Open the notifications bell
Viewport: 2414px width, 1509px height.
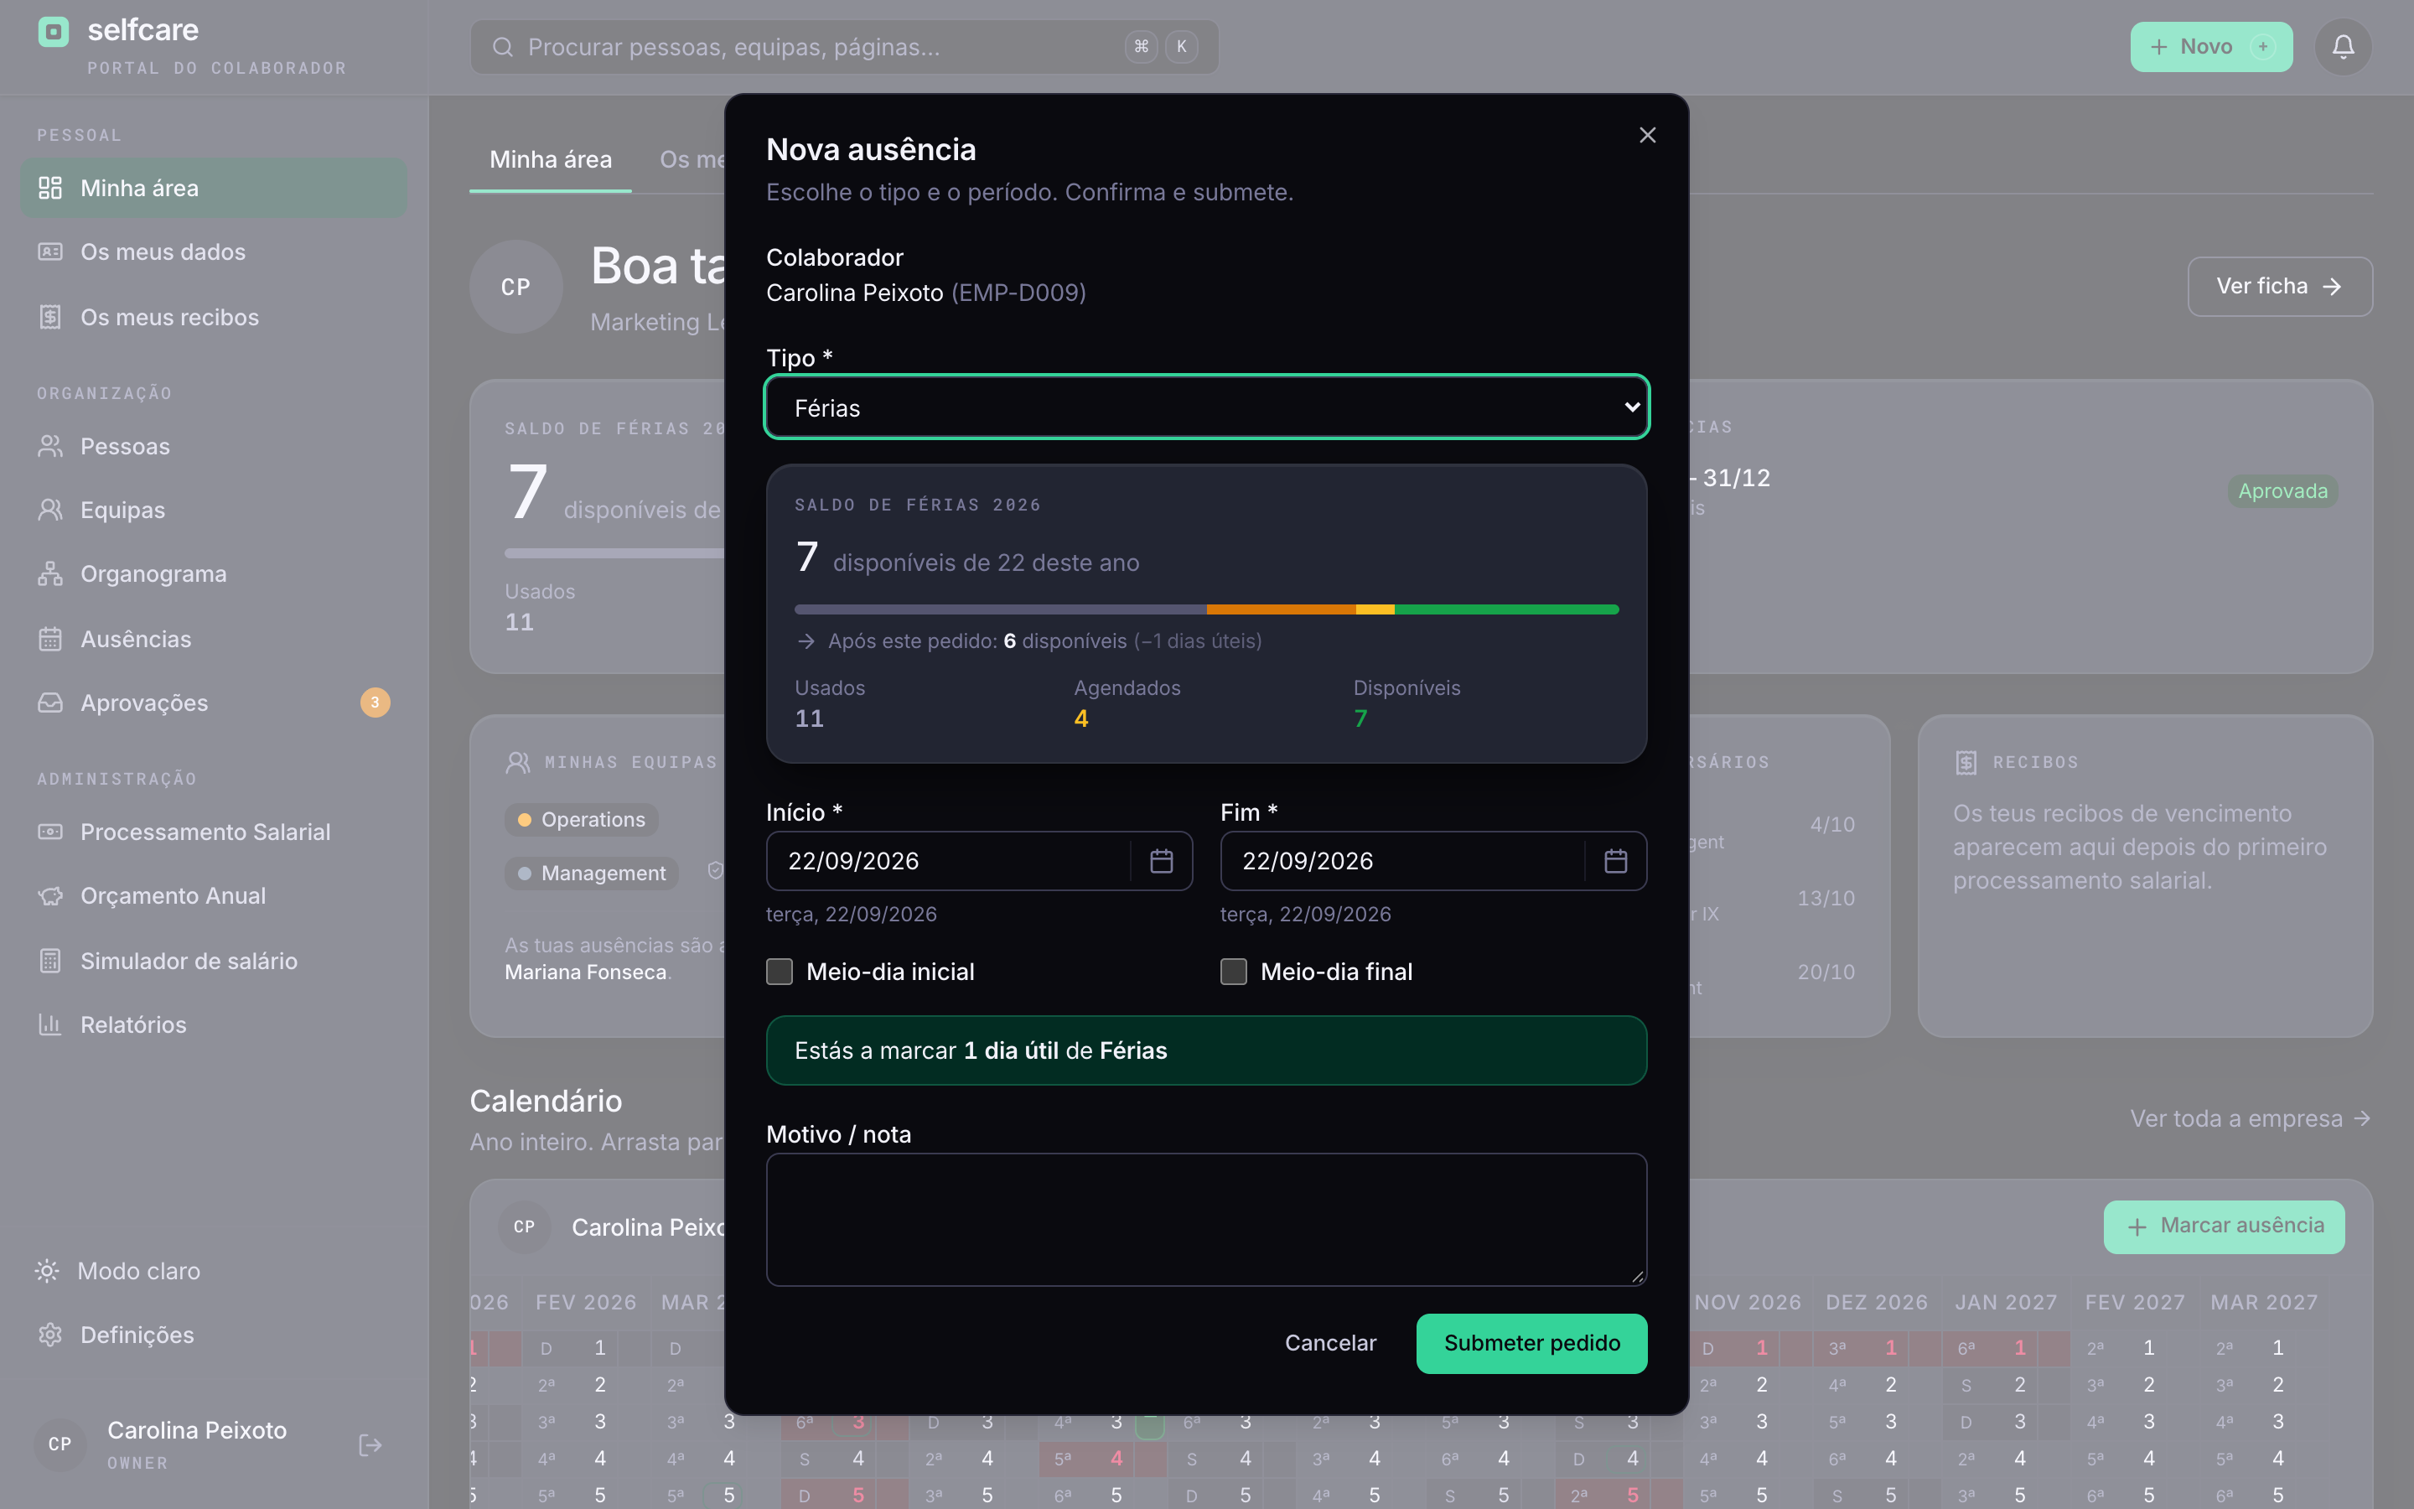2342,47
